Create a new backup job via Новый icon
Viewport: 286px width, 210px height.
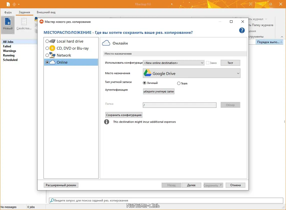pyautogui.click(x=8, y=24)
